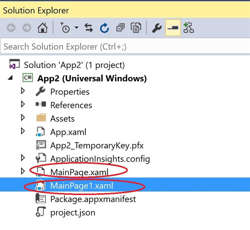
Task: Click the References node icon
Action: pos(41,104)
